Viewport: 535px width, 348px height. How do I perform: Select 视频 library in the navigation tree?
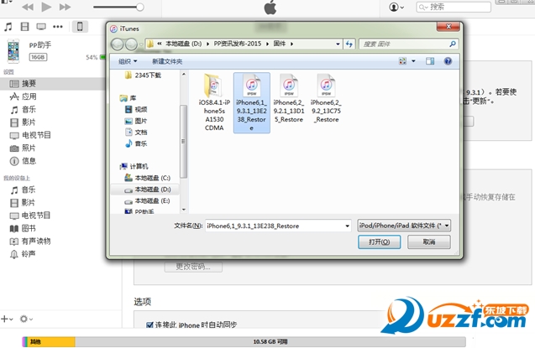[x=136, y=109]
